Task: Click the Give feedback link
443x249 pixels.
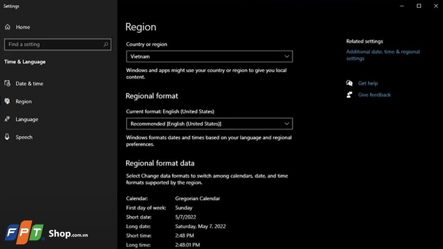Action: (x=374, y=95)
